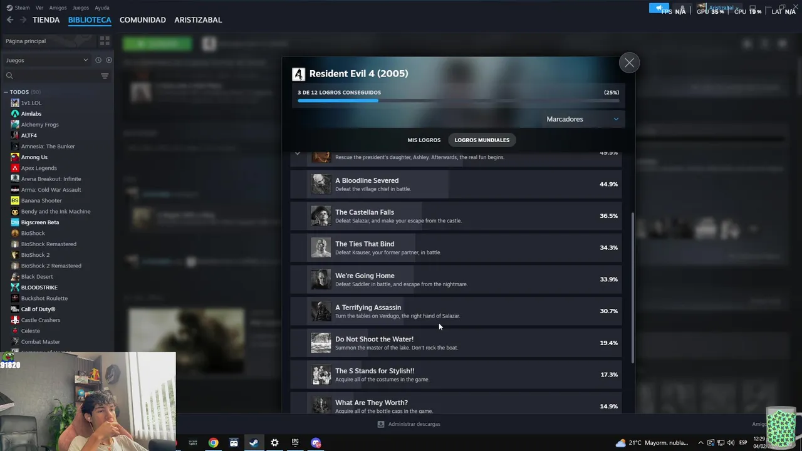Select BioShock Remastered
This screenshot has height=451, width=802.
49,244
